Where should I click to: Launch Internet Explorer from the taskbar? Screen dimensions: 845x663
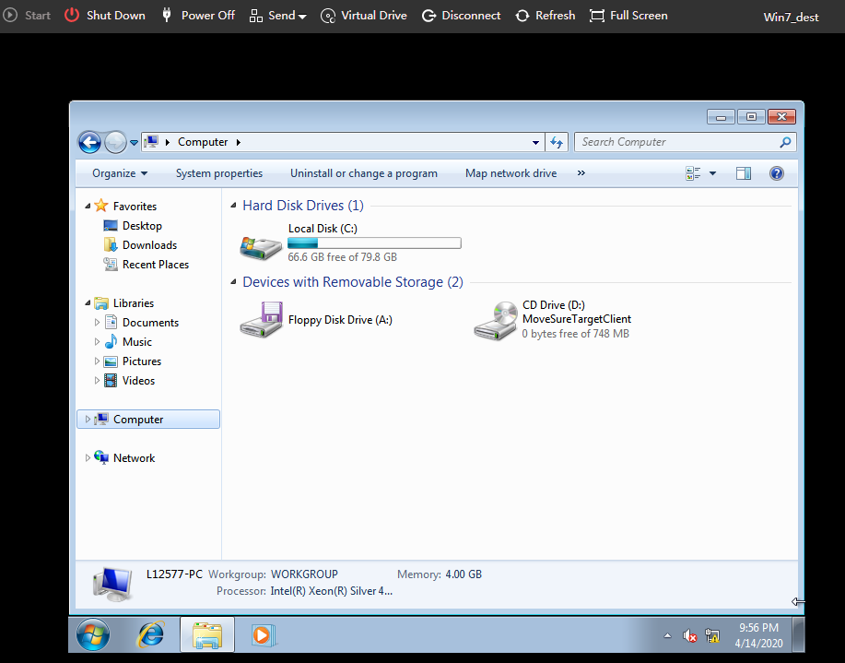tap(150, 634)
